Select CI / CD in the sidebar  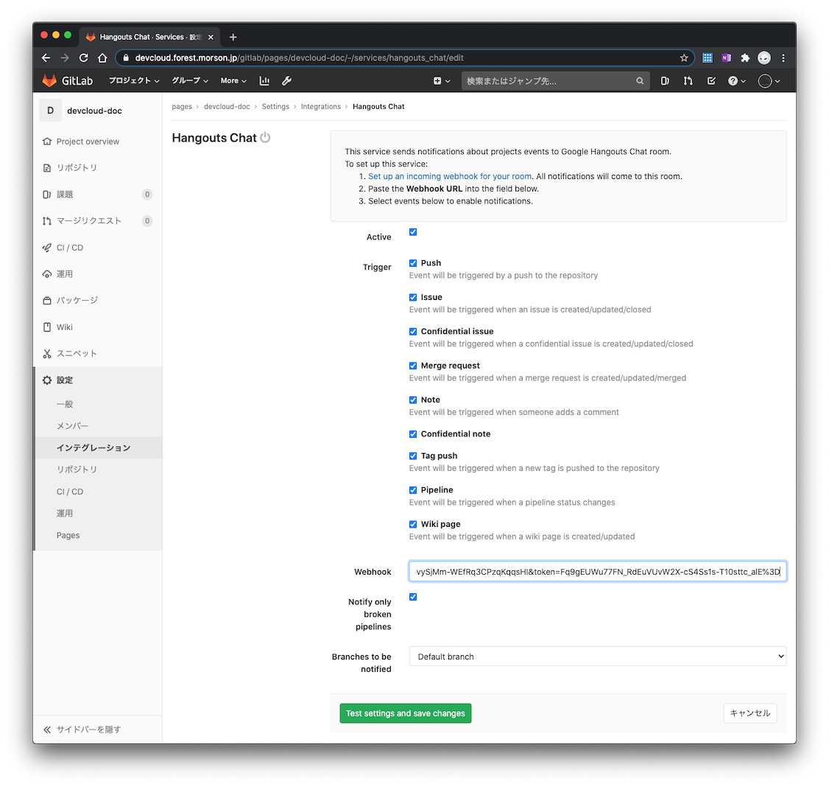[70, 248]
